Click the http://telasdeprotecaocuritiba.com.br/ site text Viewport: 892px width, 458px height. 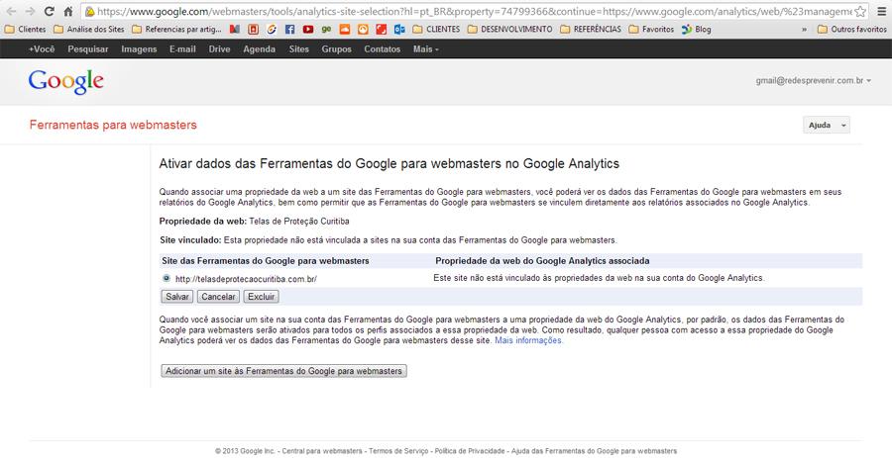coord(246,279)
